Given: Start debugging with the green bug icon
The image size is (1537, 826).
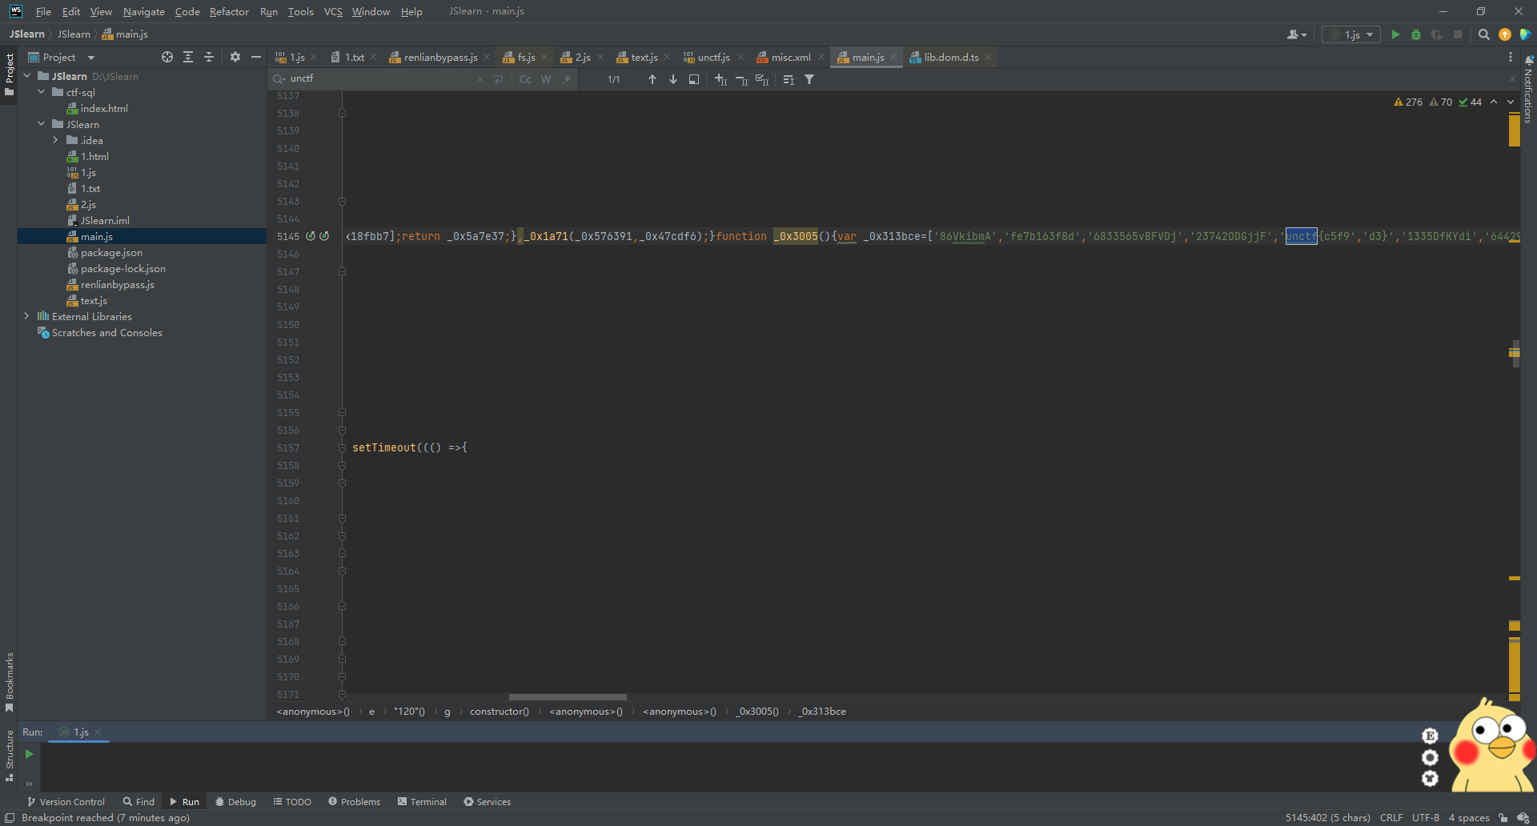Looking at the screenshot, I should coord(1416,34).
